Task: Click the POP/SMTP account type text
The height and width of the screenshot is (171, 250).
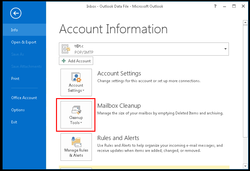Action: click(x=84, y=52)
